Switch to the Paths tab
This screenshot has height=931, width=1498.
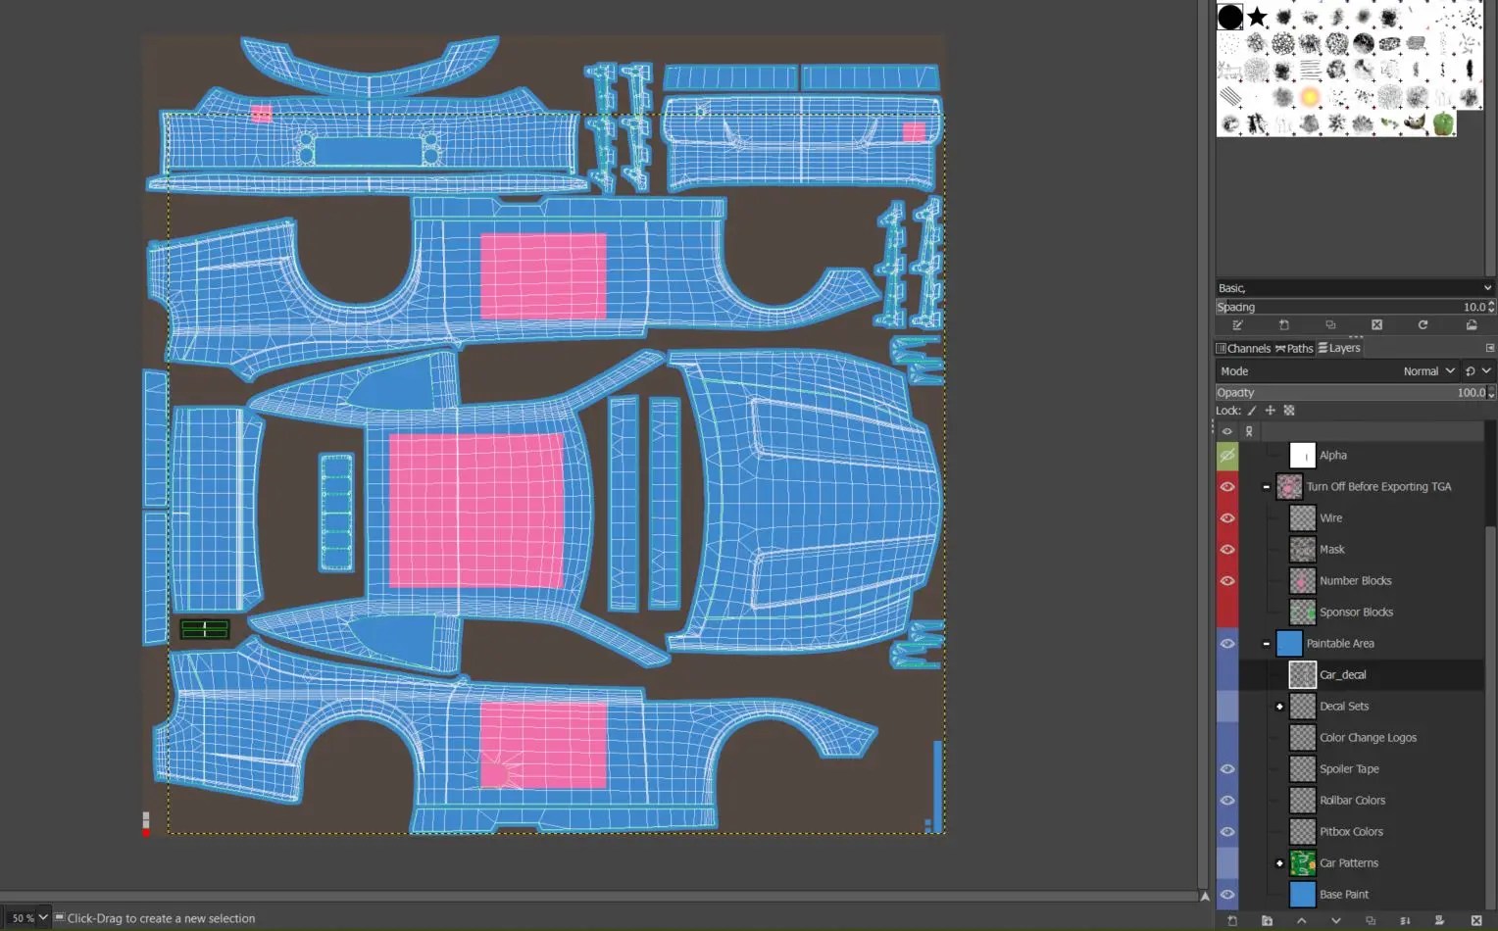pyautogui.click(x=1294, y=348)
